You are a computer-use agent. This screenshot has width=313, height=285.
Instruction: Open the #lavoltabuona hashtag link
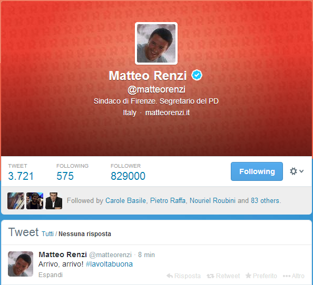pos(109,264)
